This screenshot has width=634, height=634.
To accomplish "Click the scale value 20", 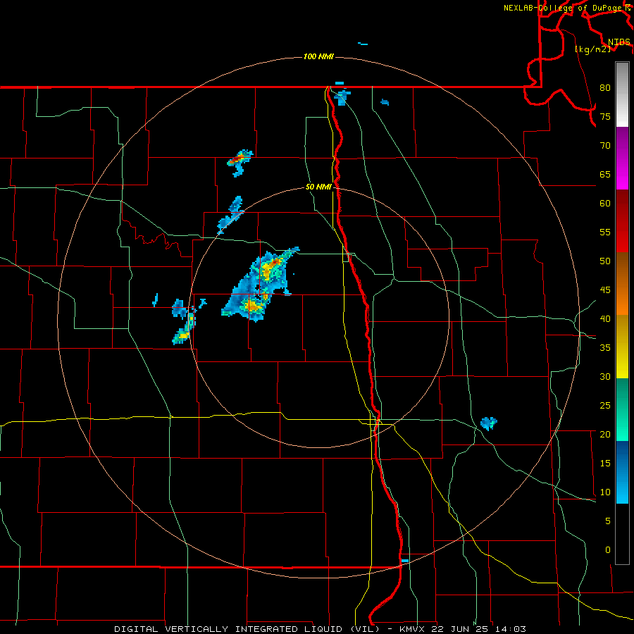I will click(x=605, y=434).
